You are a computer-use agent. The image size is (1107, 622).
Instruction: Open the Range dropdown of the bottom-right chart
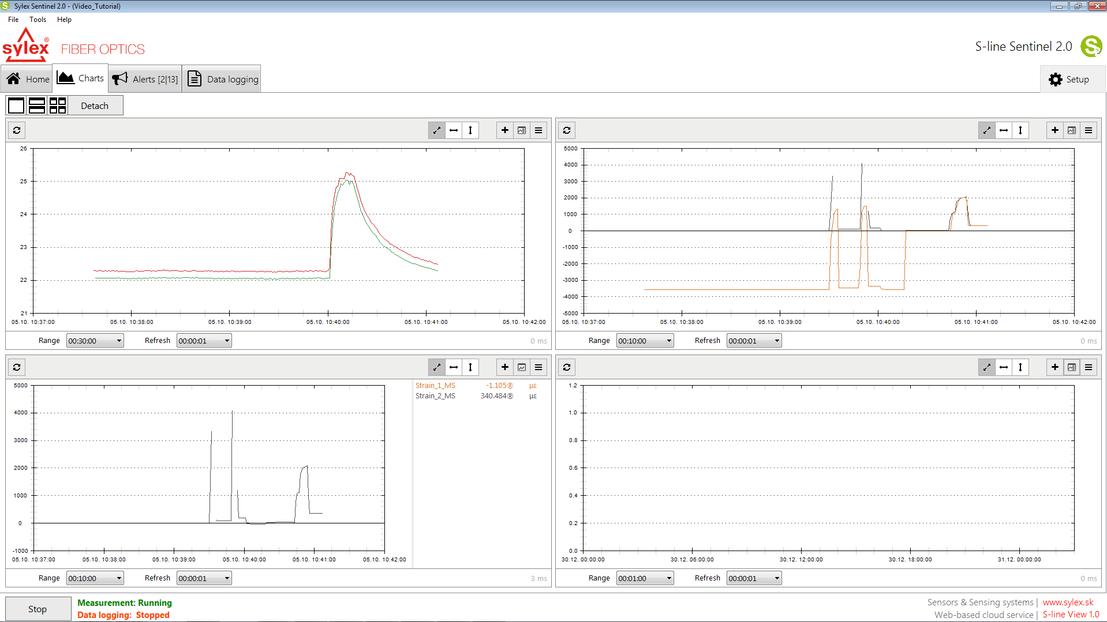coord(645,578)
